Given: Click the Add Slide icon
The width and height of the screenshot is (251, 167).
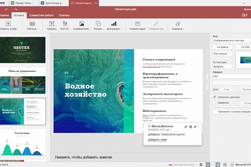Looking at the screenshot, I should 8,24.
